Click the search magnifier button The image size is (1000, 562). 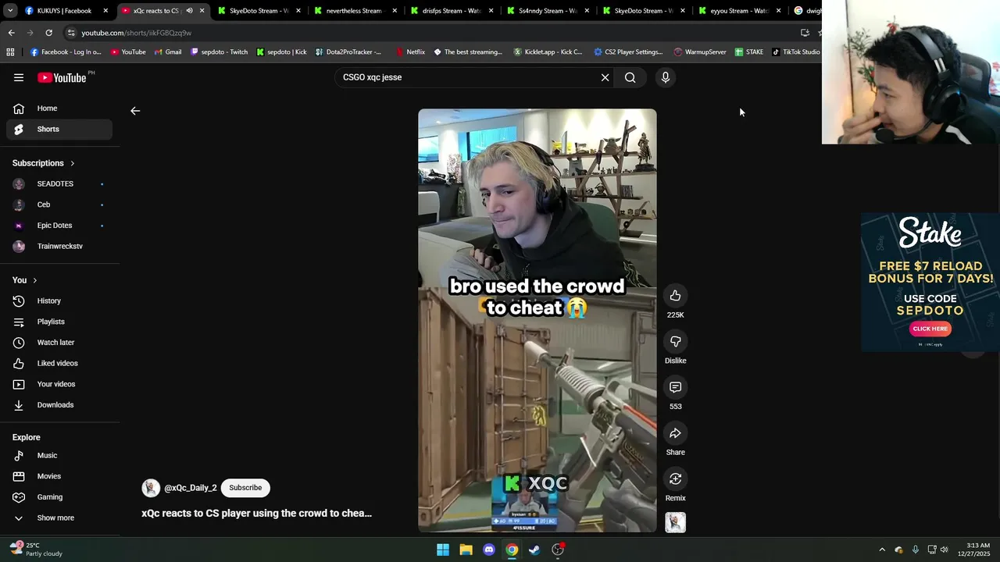pyautogui.click(x=630, y=77)
